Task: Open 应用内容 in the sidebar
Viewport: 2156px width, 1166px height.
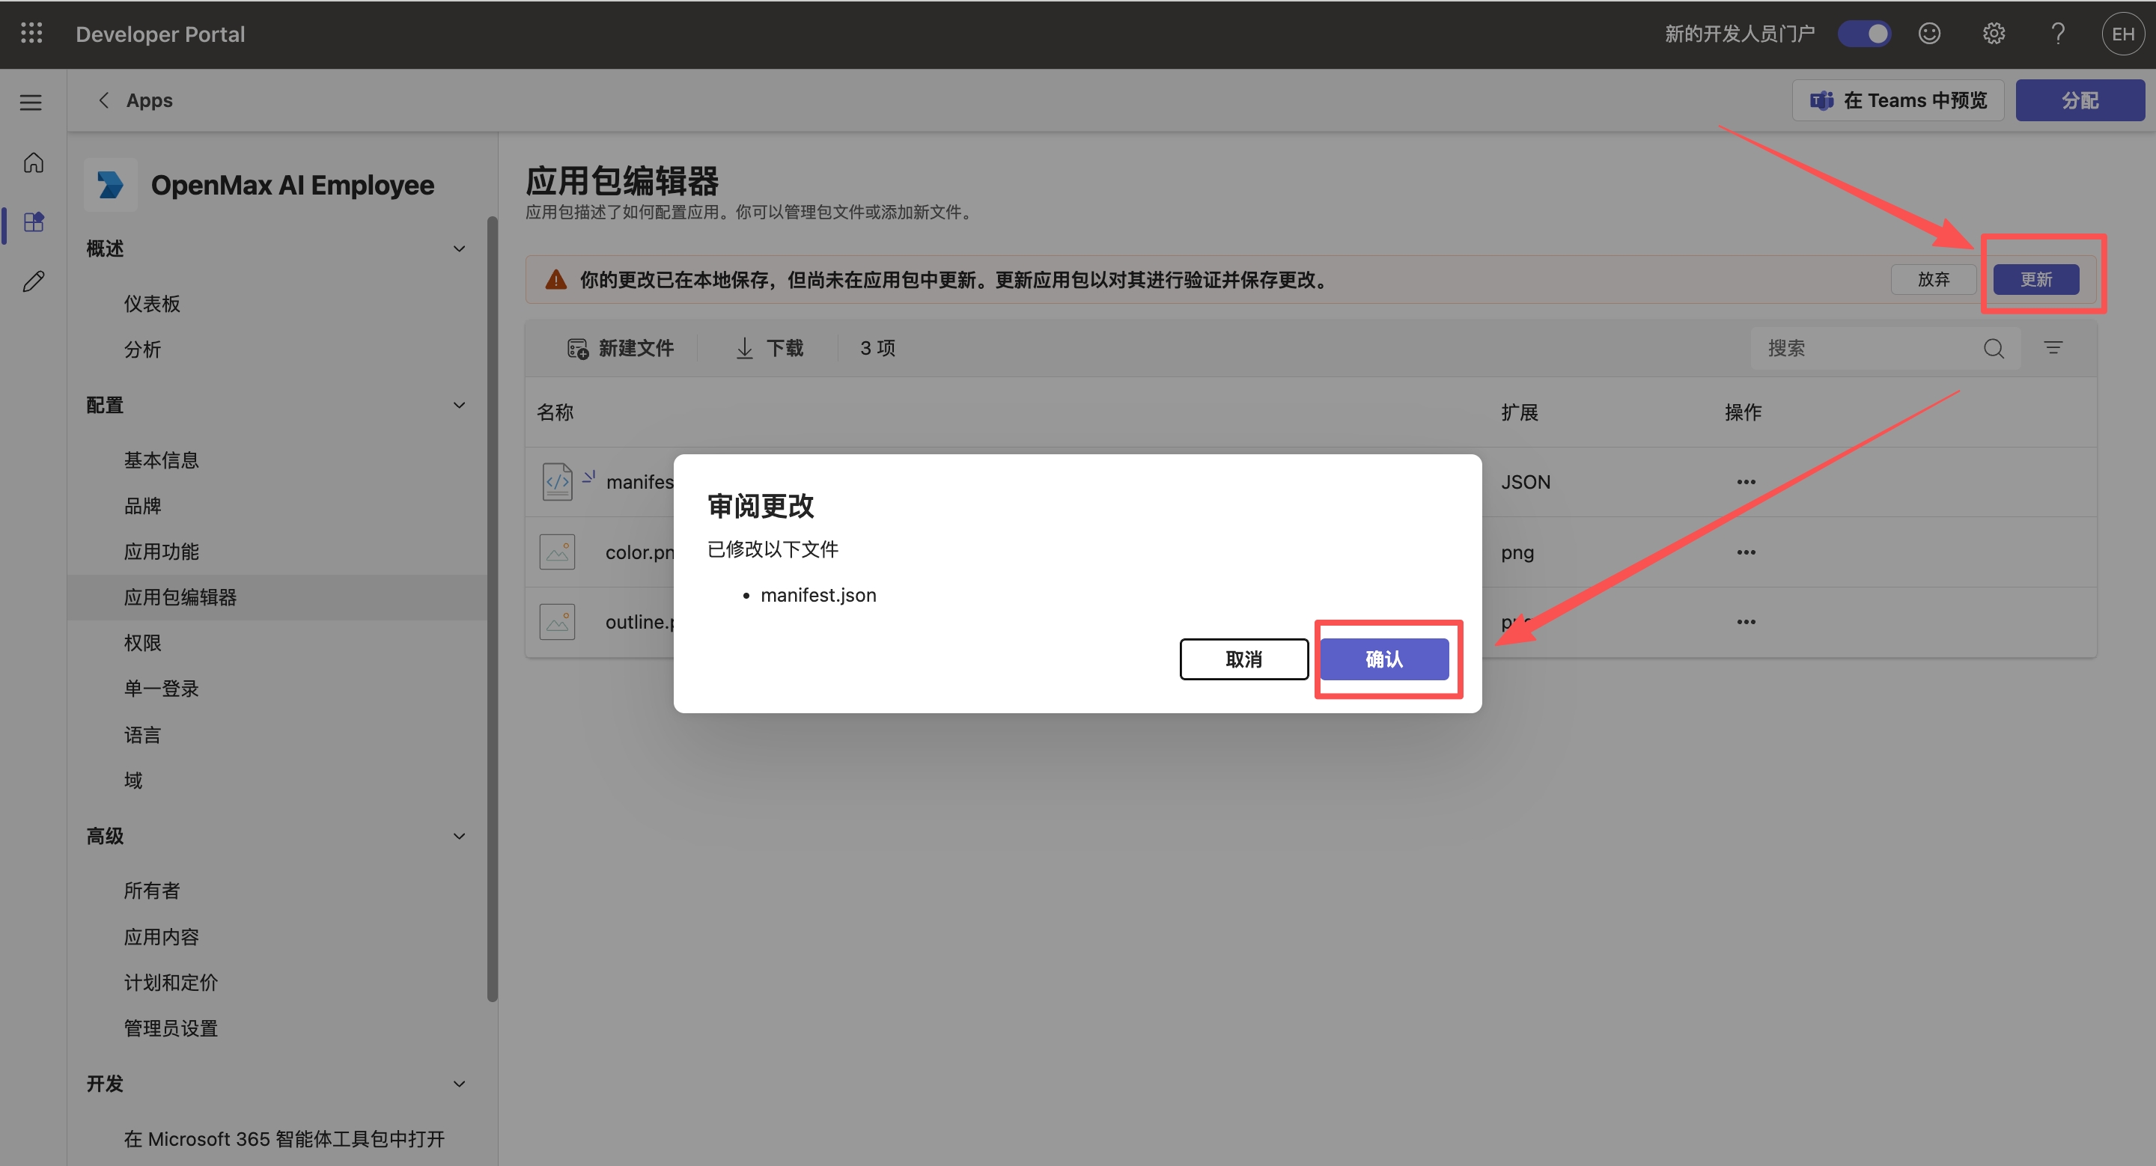Action: click(162, 936)
